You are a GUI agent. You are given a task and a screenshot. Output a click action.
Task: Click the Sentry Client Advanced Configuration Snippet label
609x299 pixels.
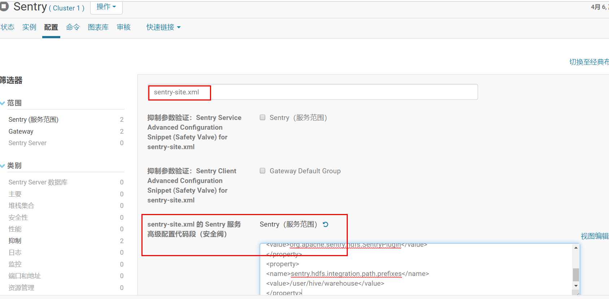click(192, 186)
